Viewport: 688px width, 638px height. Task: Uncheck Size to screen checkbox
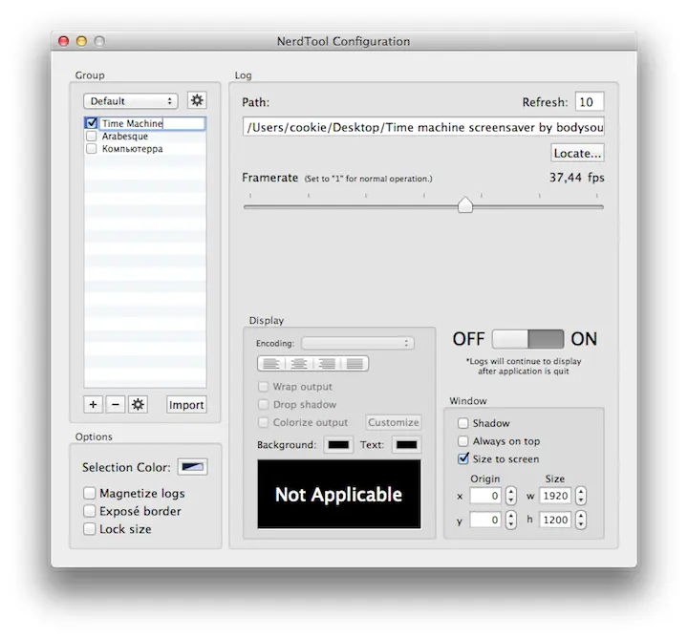462,458
